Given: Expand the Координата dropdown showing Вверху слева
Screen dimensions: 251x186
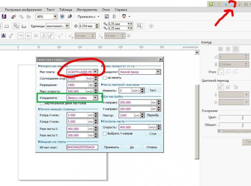Looking at the screenshot, I should click(x=95, y=98).
